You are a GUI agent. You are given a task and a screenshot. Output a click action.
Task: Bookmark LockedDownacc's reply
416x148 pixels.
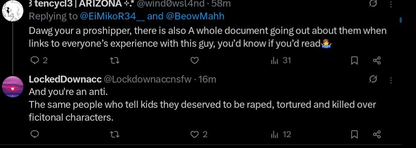(355, 134)
